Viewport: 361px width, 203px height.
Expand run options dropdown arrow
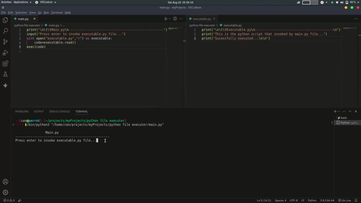170,19
